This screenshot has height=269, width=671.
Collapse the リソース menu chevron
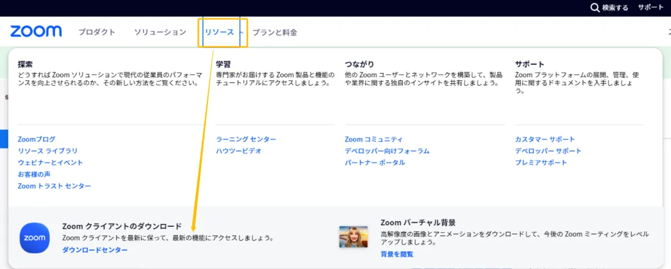[x=242, y=32]
